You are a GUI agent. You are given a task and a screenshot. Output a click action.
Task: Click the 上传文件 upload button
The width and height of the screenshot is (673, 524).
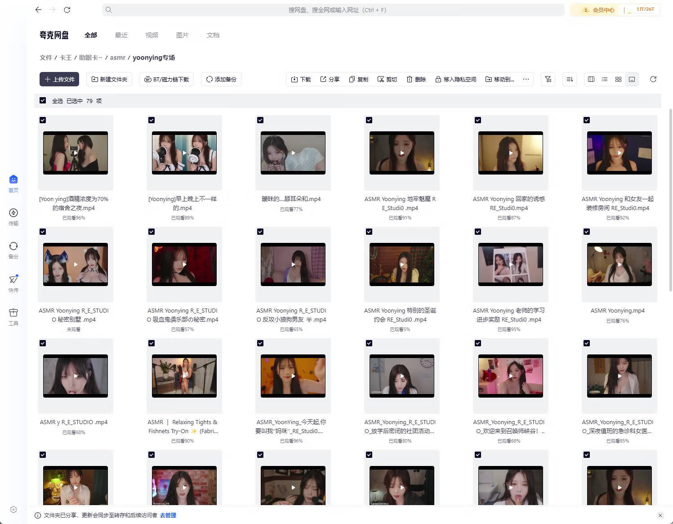(x=59, y=79)
